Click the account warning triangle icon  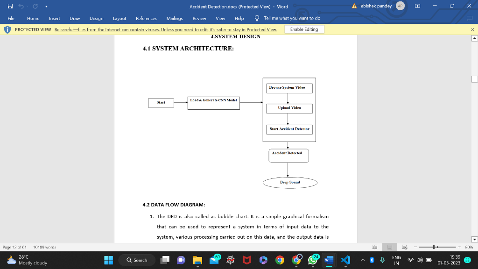(x=354, y=6)
